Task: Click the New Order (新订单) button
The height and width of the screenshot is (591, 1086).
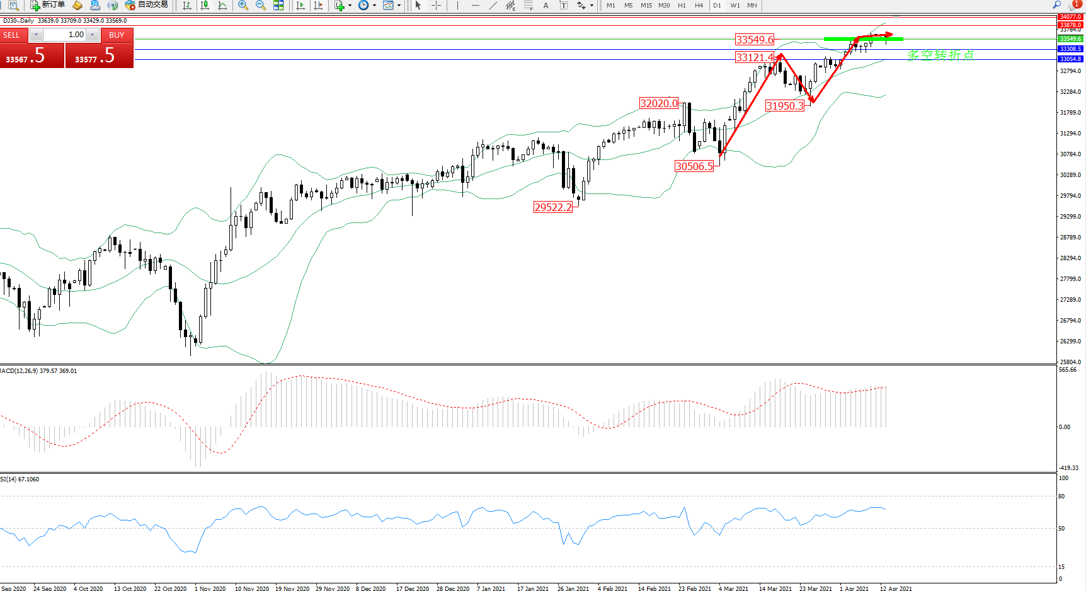Action: point(48,5)
